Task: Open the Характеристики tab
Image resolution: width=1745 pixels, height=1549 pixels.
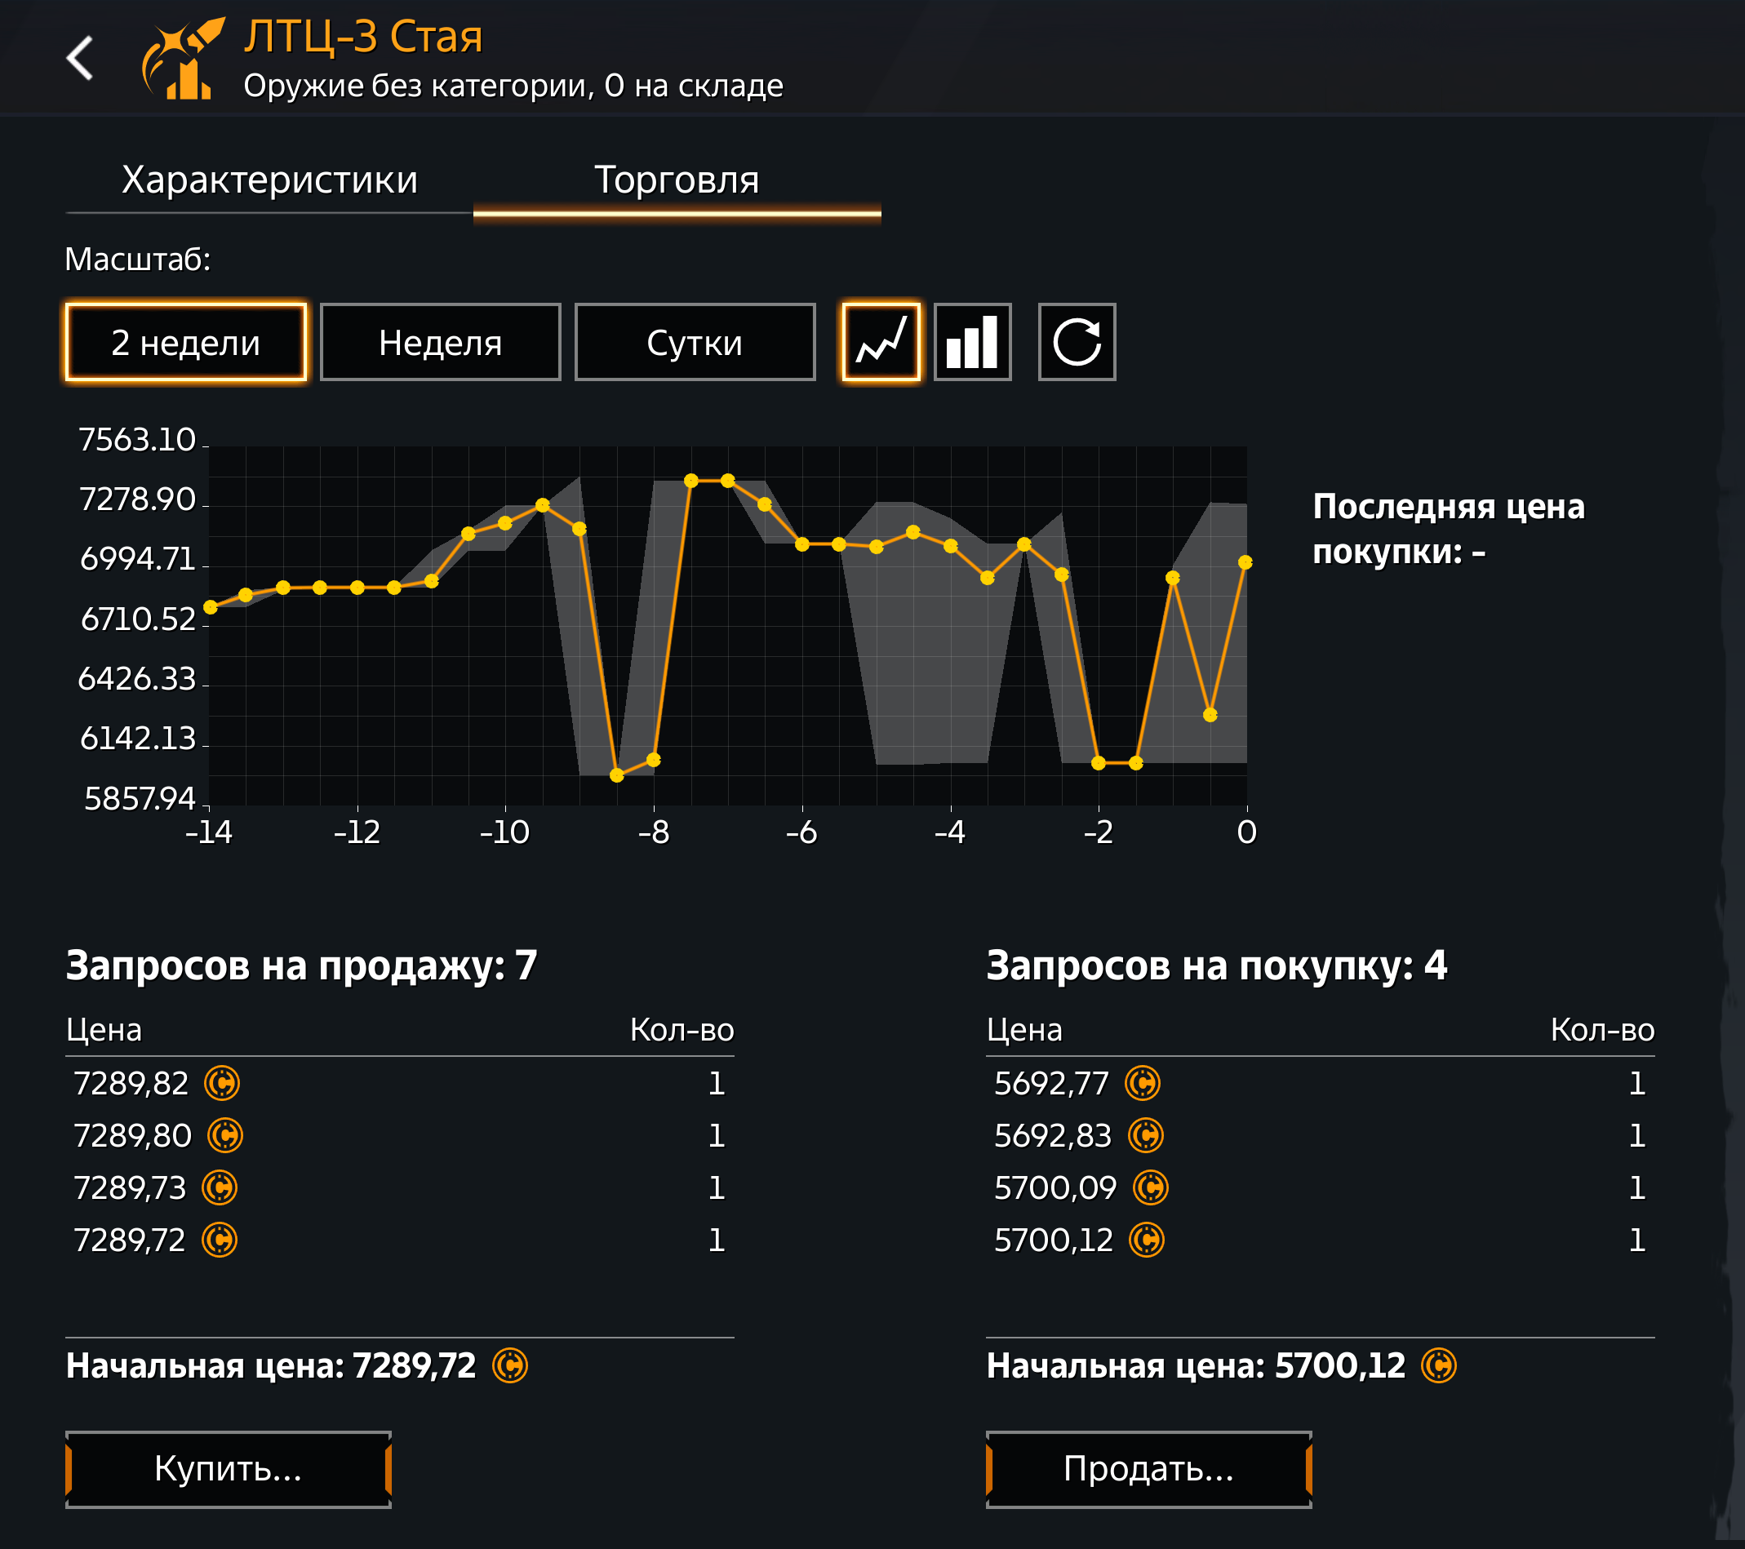Action: tap(269, 180)
